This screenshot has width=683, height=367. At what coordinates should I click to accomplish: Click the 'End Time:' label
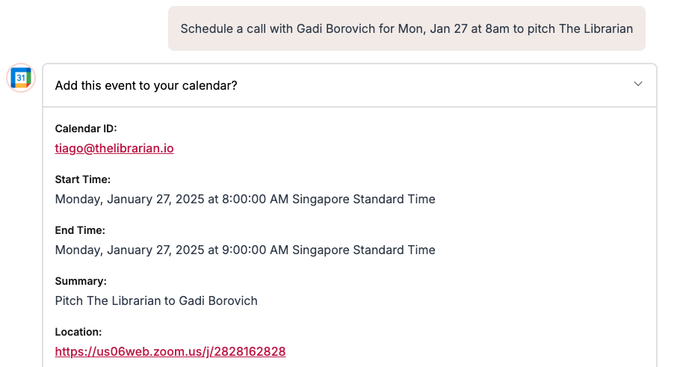pyautogui.click(x=80, y=230)
